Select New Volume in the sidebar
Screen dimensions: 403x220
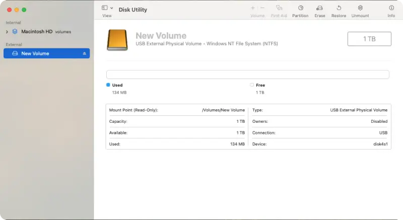click(x=47, y=53)
